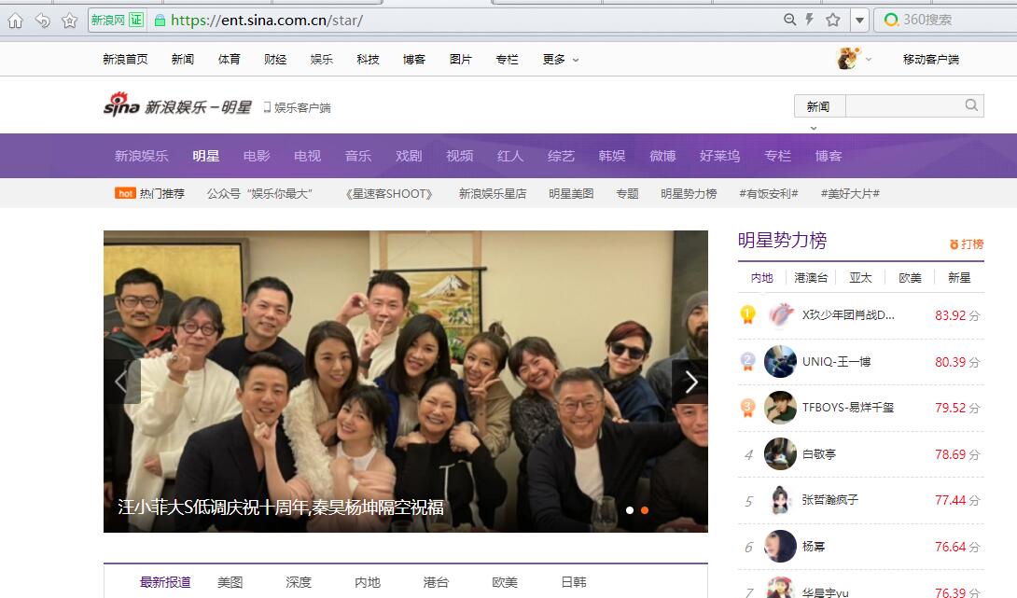
Task: Switch to 港澳台 ranking tab
Action: pos(811,278)
